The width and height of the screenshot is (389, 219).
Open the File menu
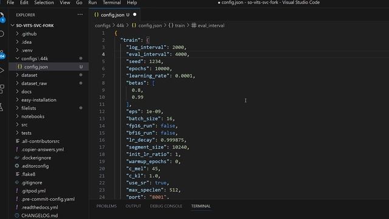click(10, 2)
